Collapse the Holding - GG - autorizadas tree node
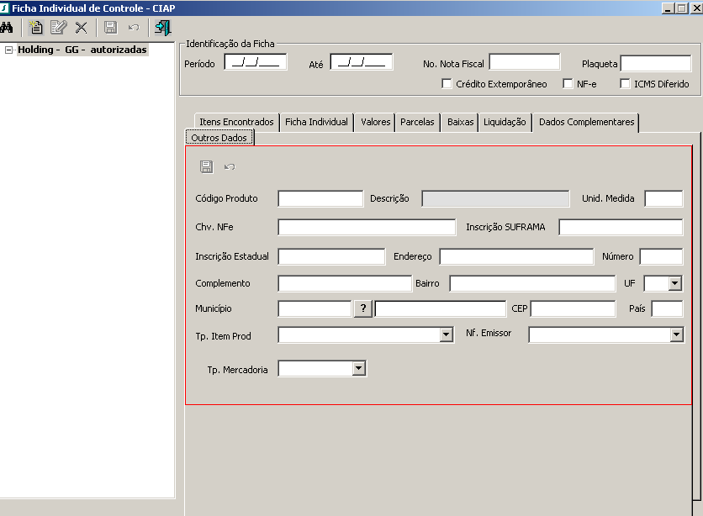This screenshot has height=516, width=703. click(x=8, y=50)
